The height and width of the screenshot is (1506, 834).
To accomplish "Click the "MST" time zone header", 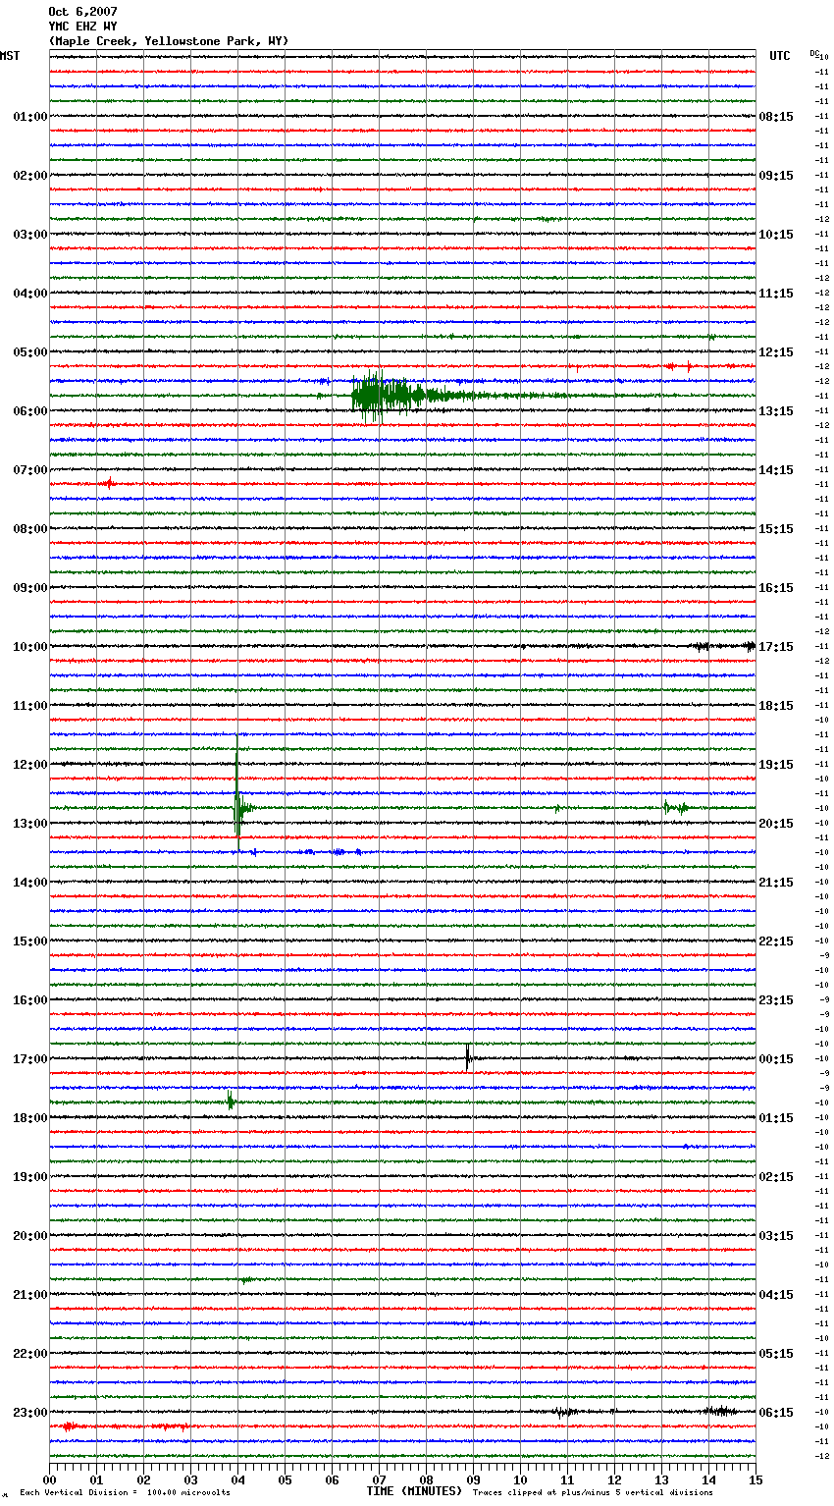I will point(10,56).
